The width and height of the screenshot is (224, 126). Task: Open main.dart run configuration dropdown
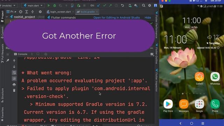click(33, 6)
